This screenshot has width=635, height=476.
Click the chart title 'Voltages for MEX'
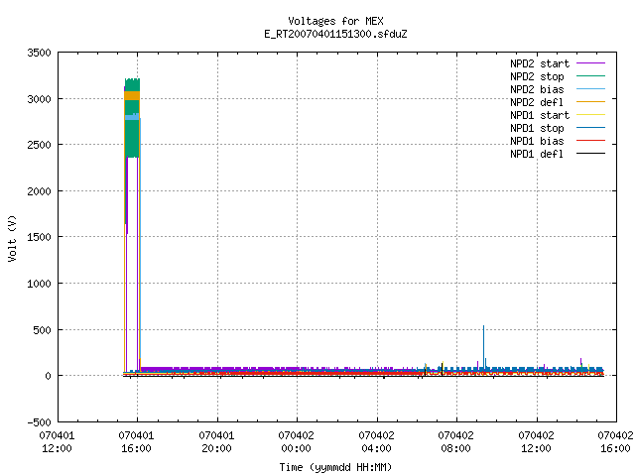pos(335,21)
